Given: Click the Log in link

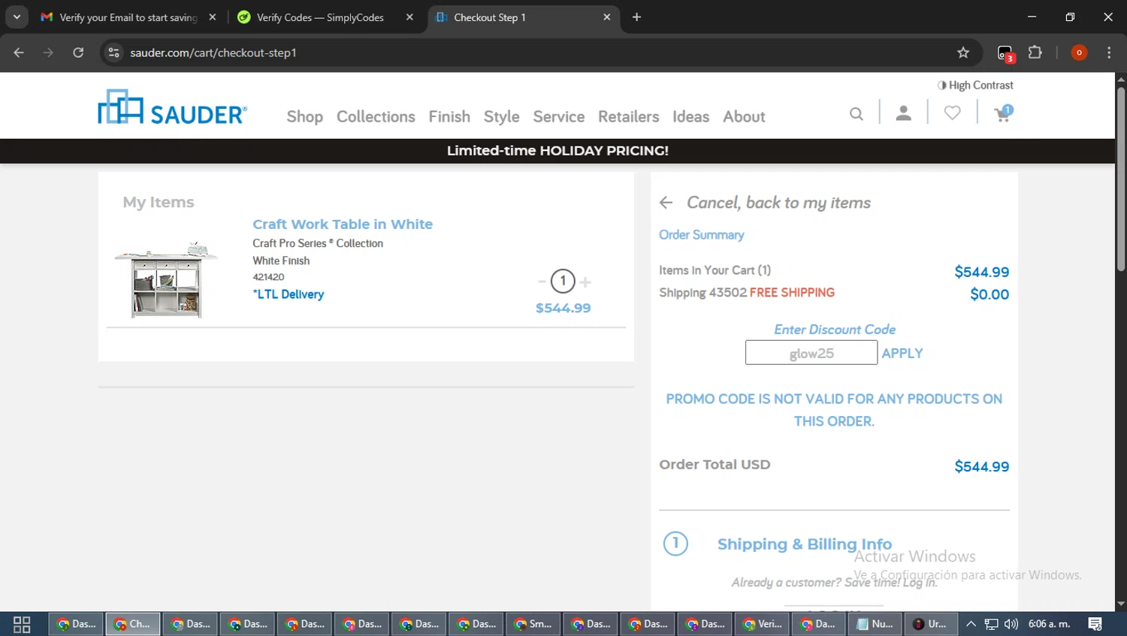Looking at the screenshot, I should 920,583.
